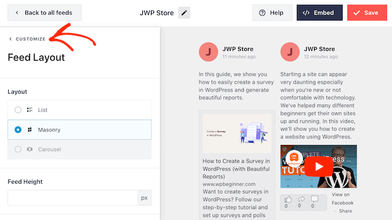Click the List layout icon
Image resolution: width=392 pixels, height=220 pixels.
tap(29, 110)
